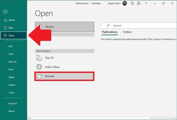This screenshot has width=177, height=120.
Task: Click More... in the sidebar
Action: pos(12,111)
